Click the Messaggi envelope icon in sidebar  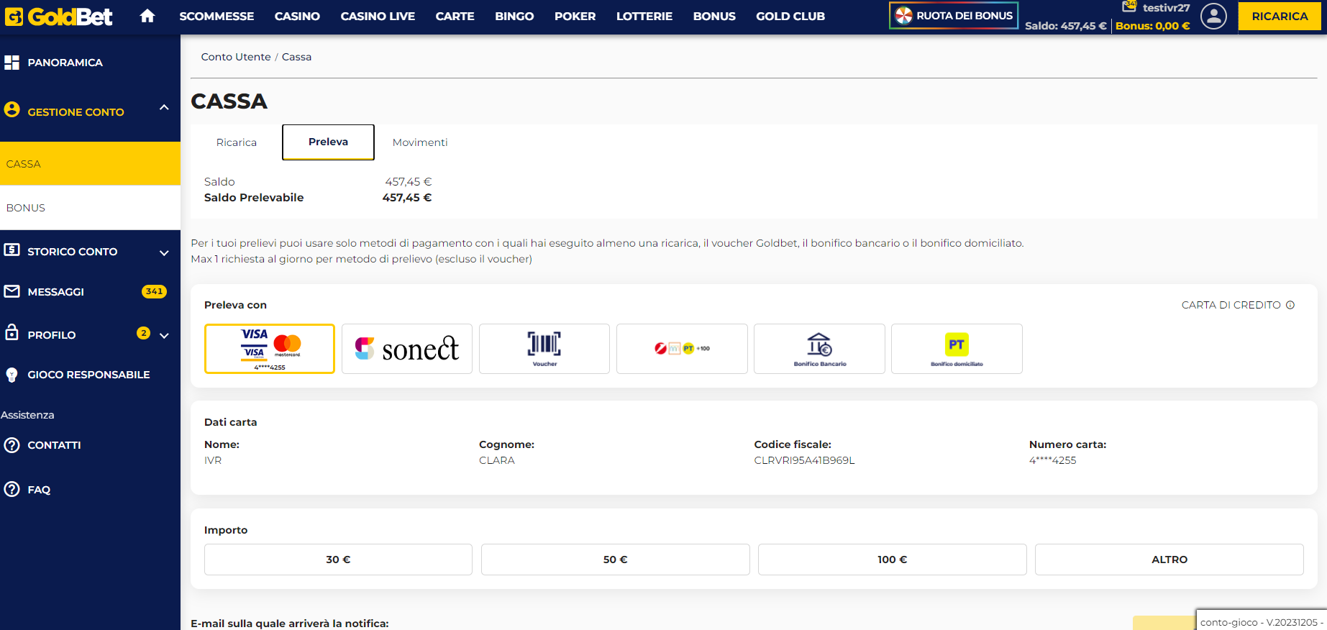pos(12,291)
